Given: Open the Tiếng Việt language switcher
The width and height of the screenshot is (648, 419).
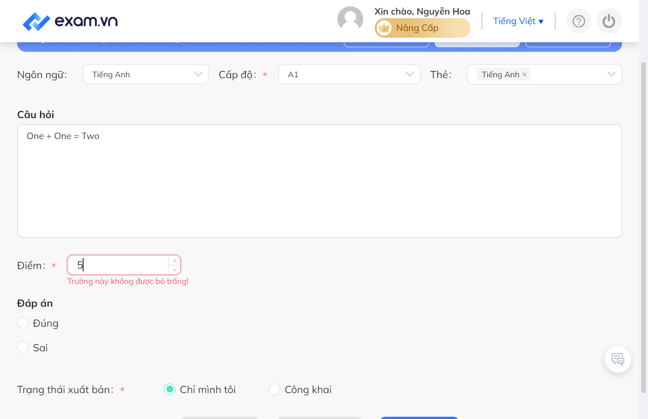Looking at the screenshot, I should tap(518, 21).
